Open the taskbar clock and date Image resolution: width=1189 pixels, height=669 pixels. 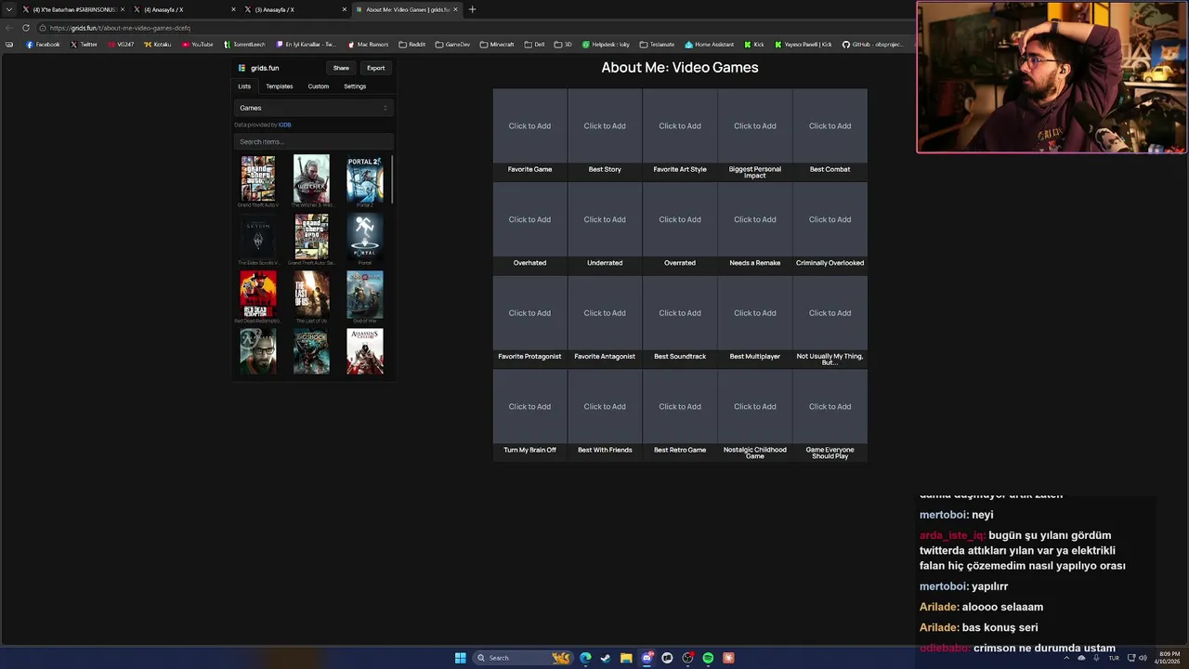click(1168, 658)
